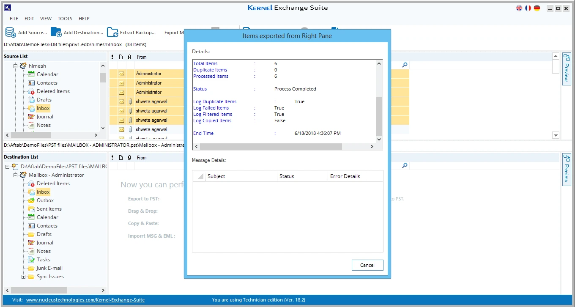575x307 pixels.
Task: Click the From column header in source mail list
Action: point(142,57)
